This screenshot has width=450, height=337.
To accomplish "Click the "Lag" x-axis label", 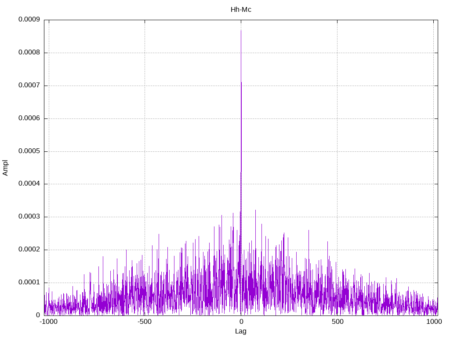I will click(x=241, y=331).
